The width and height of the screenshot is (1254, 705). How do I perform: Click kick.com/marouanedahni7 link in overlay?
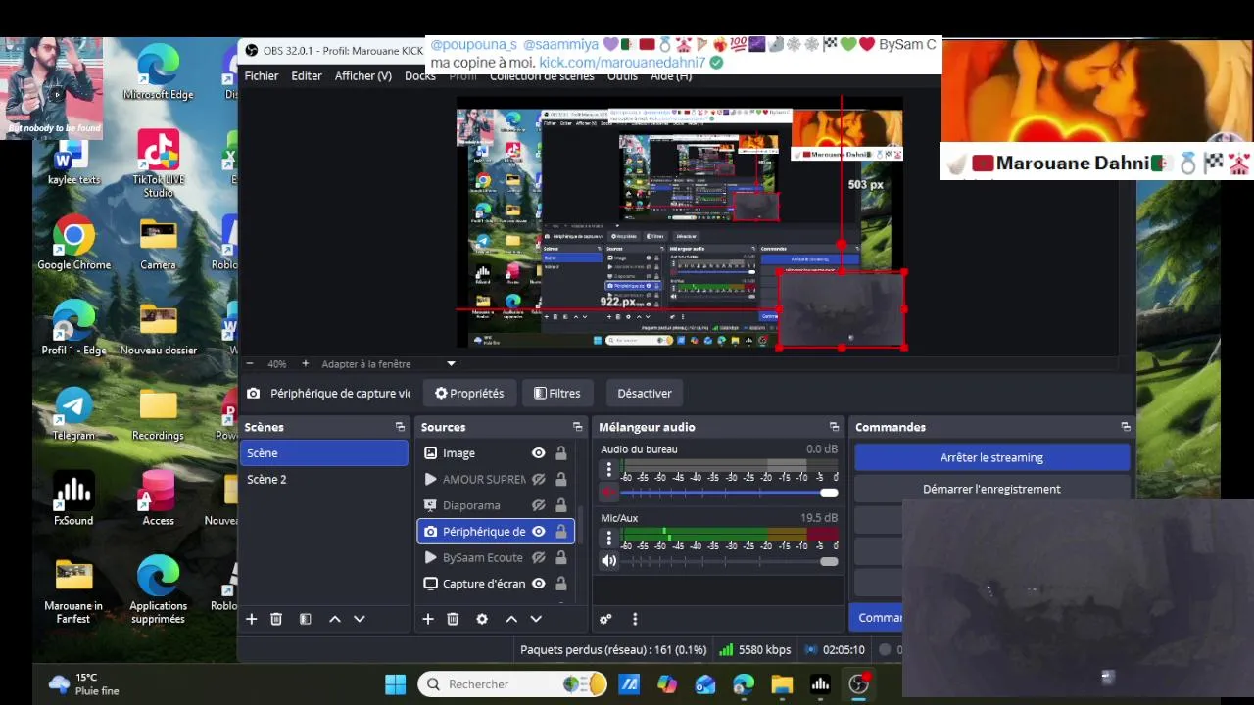pyautogui.click(x=622, y=63)
